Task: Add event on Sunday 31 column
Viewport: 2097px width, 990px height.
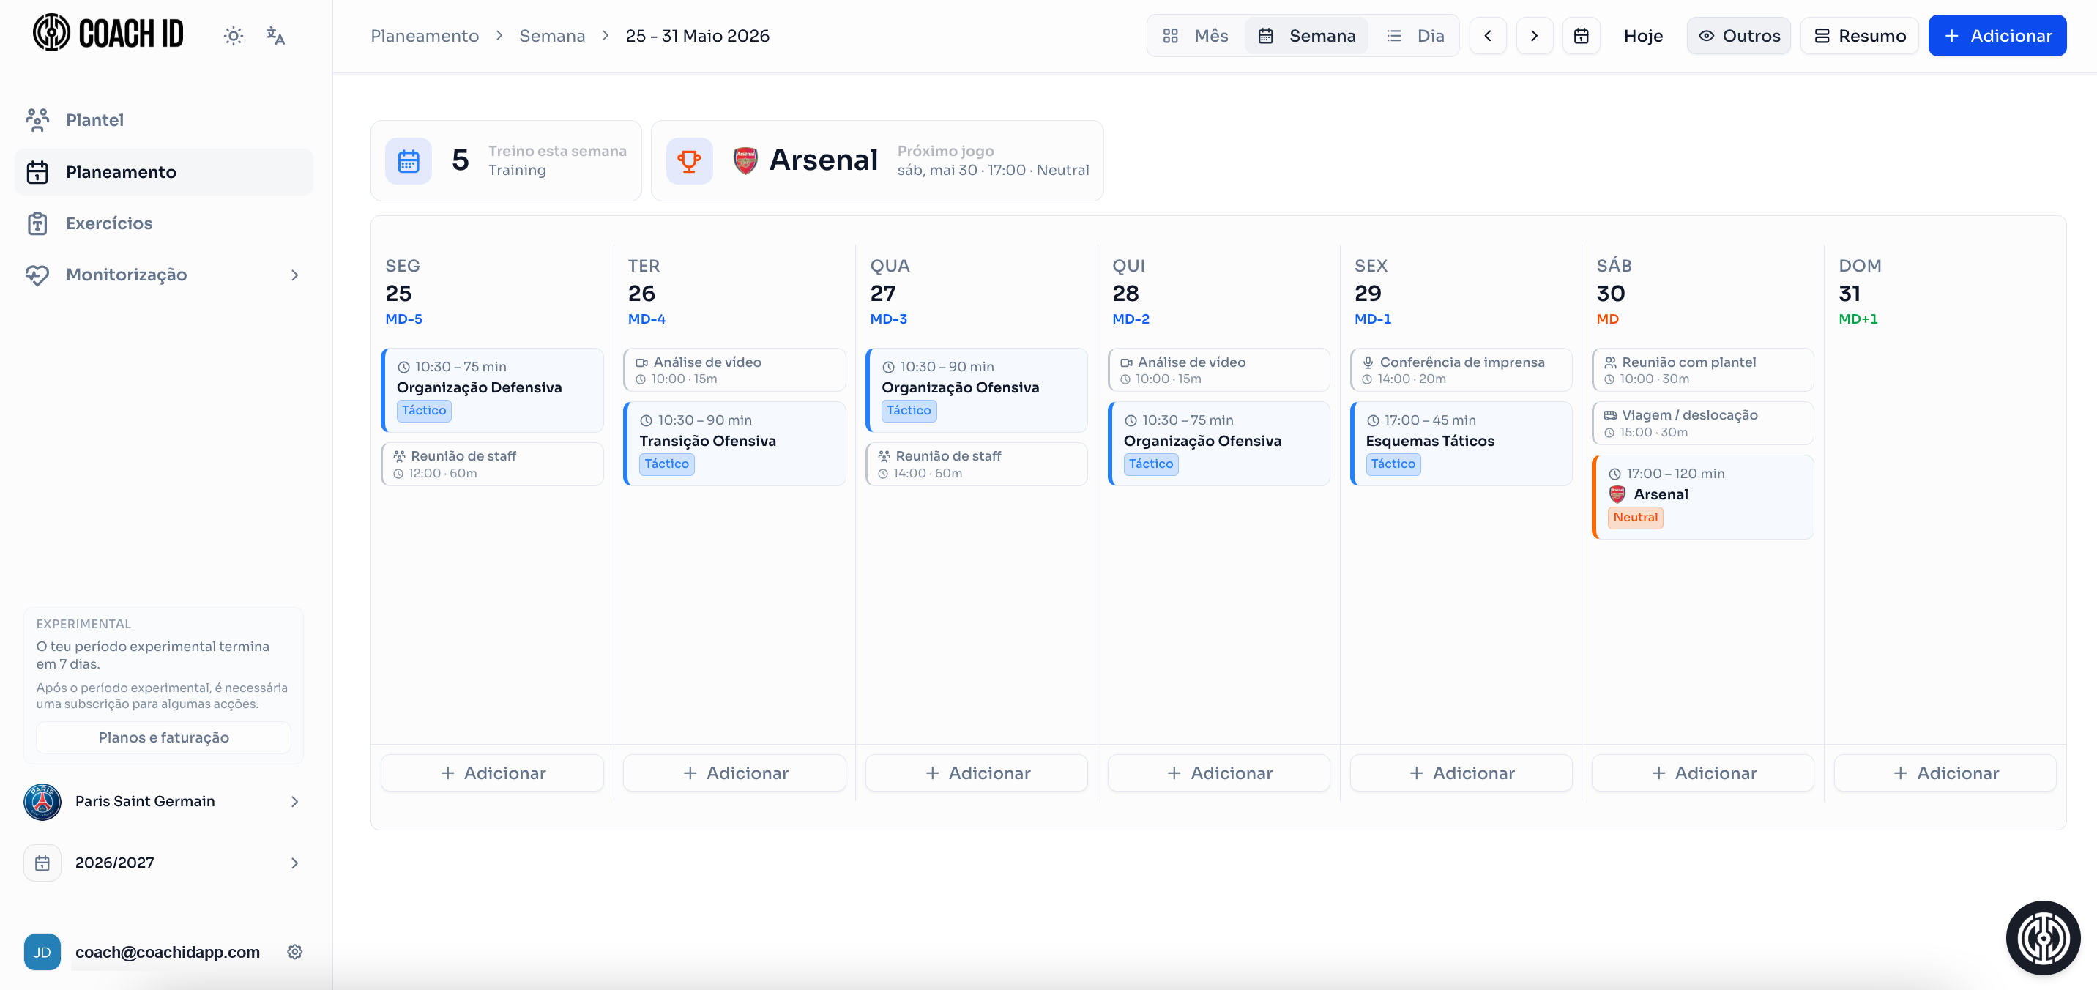Action: pos(1945,773)
